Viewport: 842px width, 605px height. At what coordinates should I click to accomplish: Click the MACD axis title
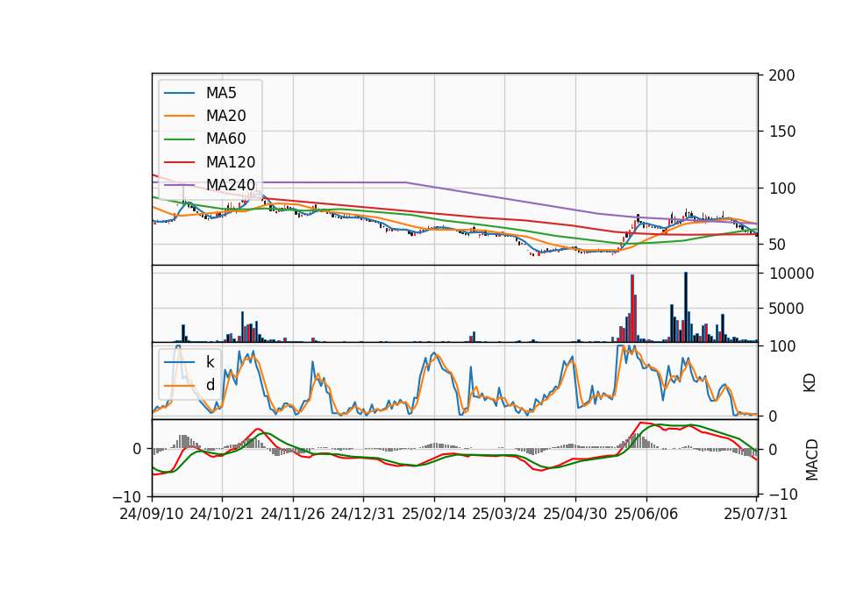(811, 459)
